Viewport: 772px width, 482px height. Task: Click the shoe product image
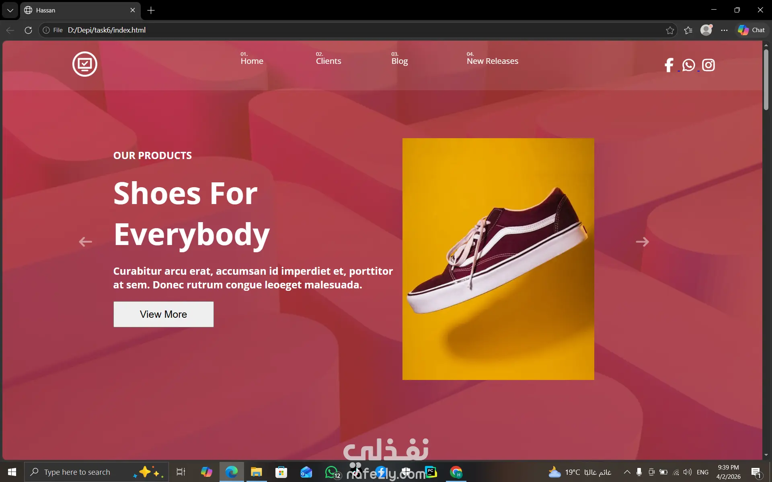[498, 259]
